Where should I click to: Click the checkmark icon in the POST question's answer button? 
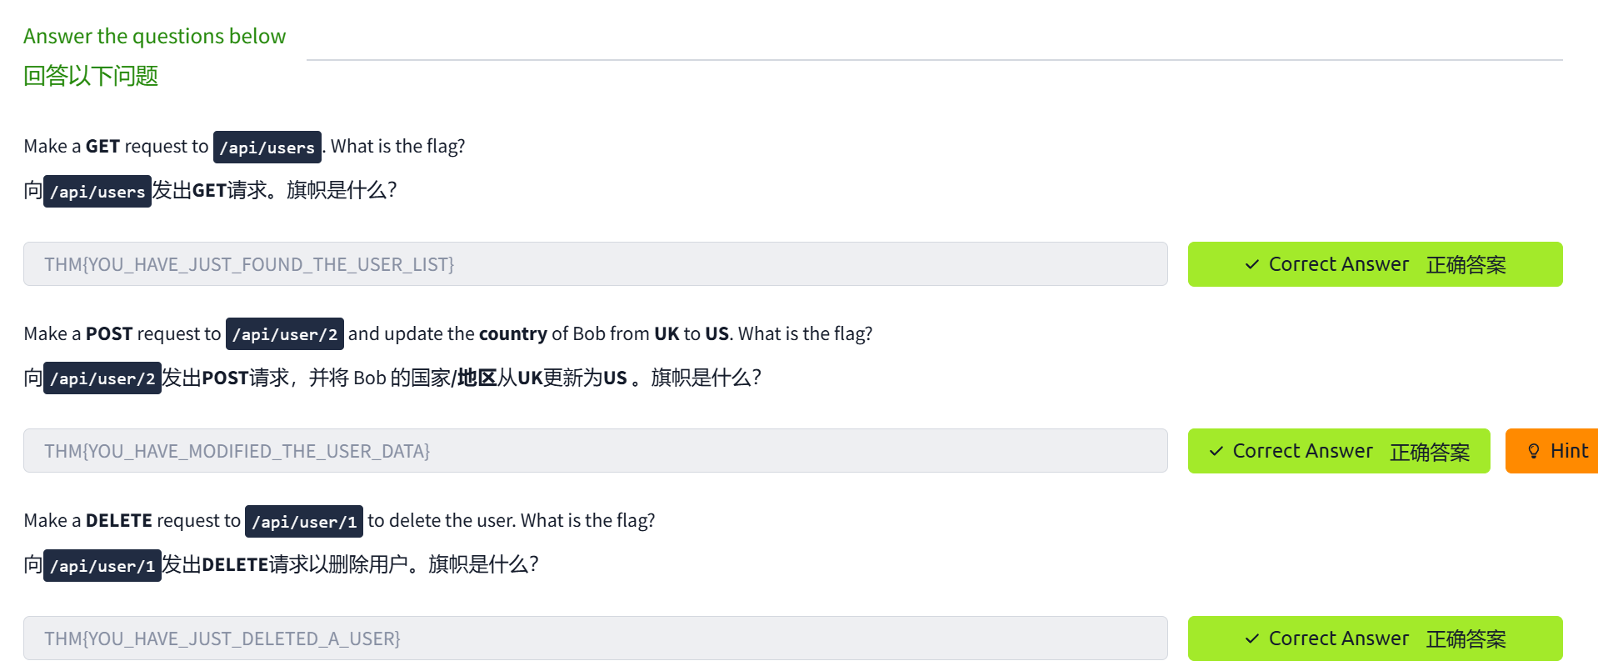tap(1216, 452)
